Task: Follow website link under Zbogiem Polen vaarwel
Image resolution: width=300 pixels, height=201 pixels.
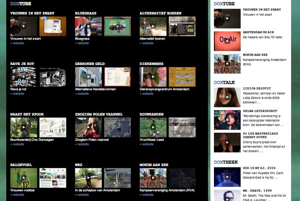Action: coord(82,144)
